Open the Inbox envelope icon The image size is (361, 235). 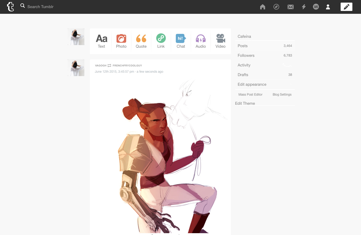coord(290,7)
